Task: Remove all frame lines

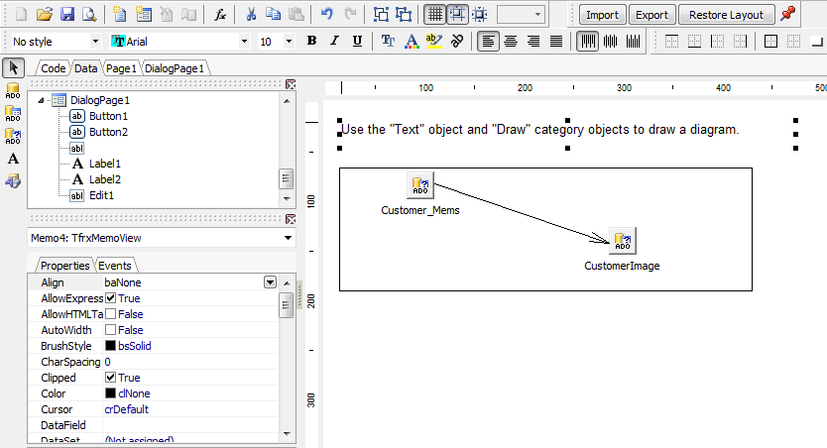Action: coord(793,41)
